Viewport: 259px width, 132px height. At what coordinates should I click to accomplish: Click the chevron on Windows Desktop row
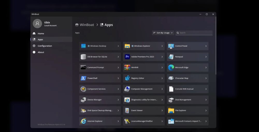118,46
